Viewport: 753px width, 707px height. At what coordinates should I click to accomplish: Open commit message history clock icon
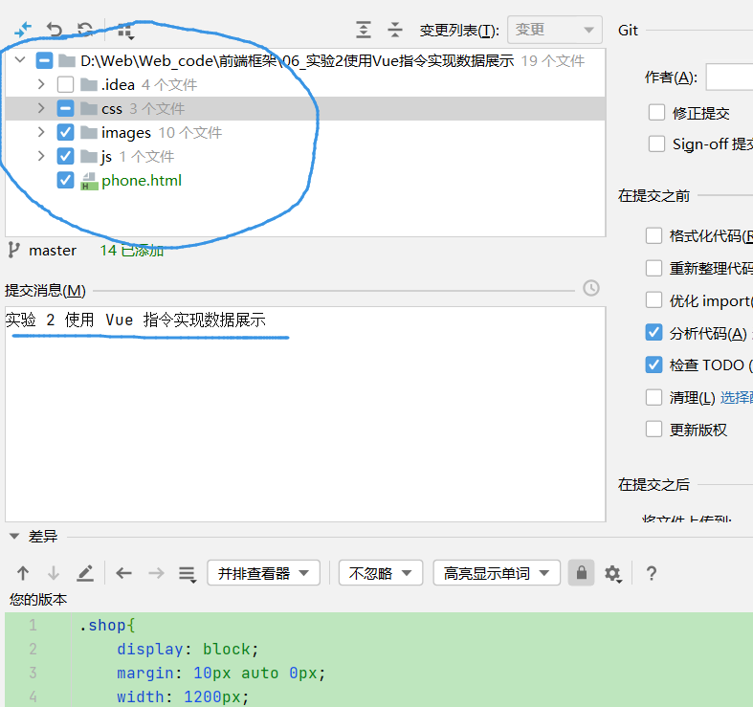pos(590,288)
